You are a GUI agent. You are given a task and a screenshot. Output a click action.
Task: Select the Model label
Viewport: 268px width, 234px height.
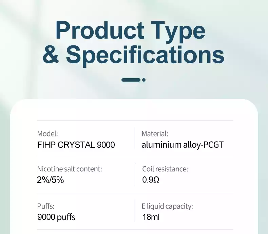tap(47, 134)
